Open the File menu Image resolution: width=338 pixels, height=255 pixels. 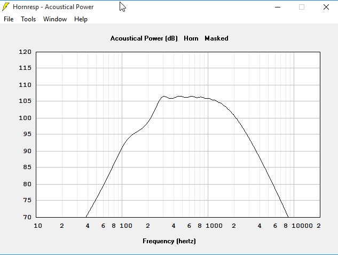click(9, 19)
